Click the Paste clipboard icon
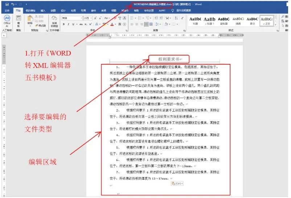The width and height of the screenshot is (291, 198). pos(30,19)
